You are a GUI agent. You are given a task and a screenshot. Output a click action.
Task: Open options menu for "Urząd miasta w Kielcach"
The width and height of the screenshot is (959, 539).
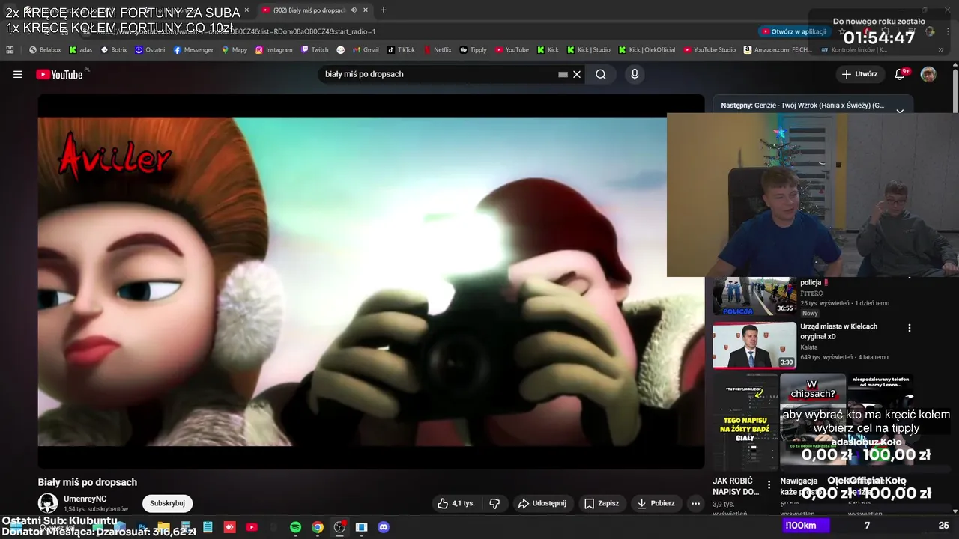[x=910, y=328]
